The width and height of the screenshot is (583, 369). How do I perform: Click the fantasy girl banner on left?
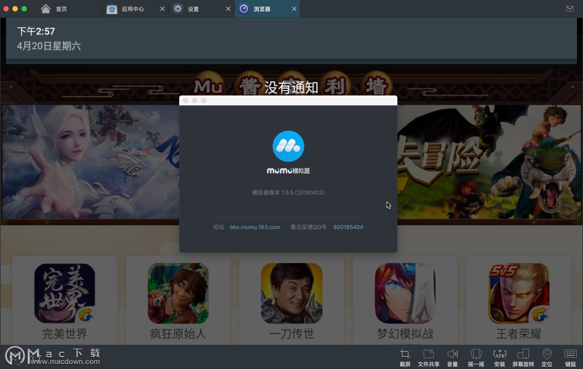pos(91,162)
